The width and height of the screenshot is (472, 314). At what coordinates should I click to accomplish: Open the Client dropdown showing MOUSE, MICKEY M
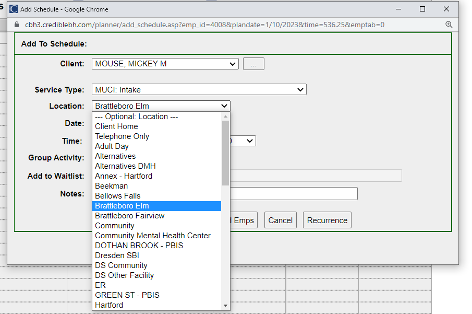[x=165, y=64]
